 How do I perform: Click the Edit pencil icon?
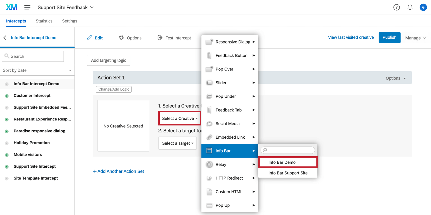coord(89,38)
